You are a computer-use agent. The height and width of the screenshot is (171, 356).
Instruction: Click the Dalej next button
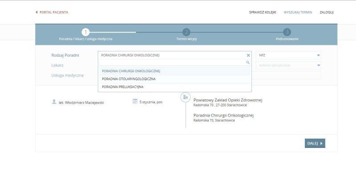pos(315,143)
